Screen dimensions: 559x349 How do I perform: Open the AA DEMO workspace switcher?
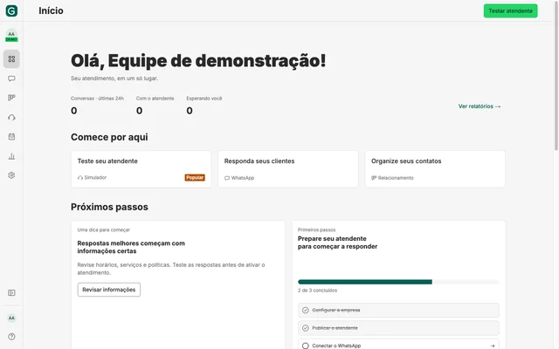pyautogui.click(x=11, y=36)
